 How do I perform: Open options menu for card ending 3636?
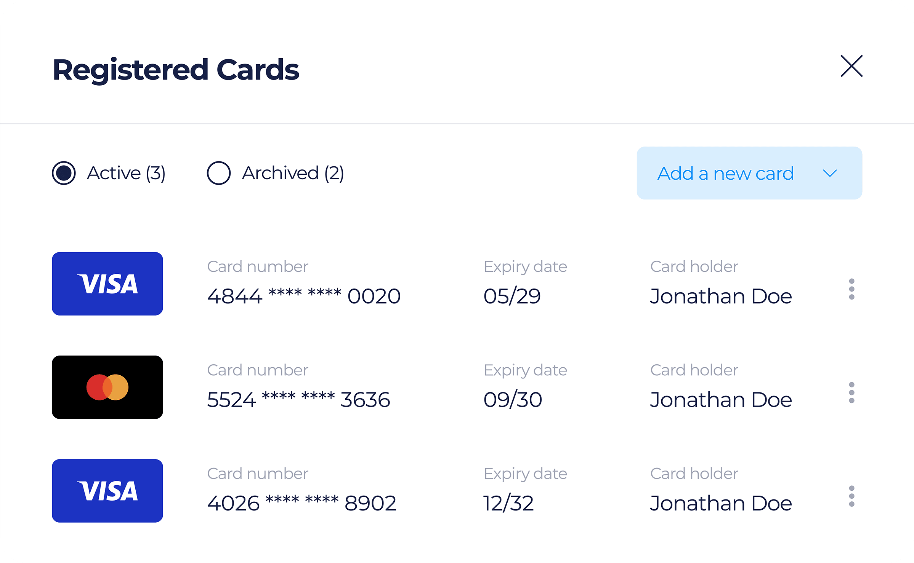pyautogui.click(x=851, y=392)
